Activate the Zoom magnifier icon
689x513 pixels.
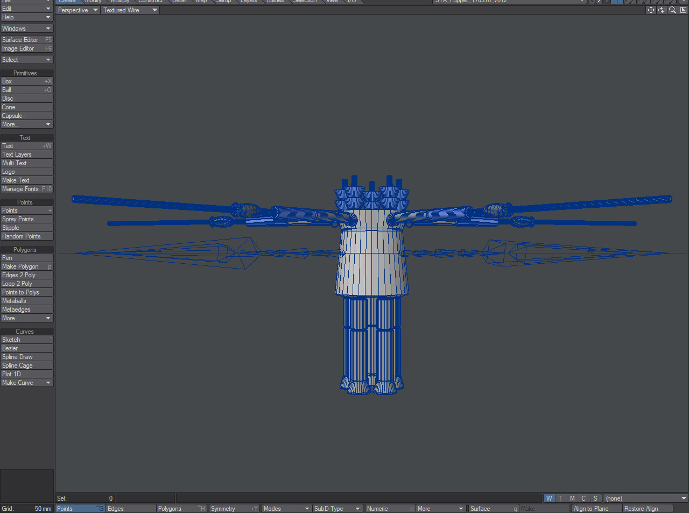pyautogui.click(x=672, y=10)
